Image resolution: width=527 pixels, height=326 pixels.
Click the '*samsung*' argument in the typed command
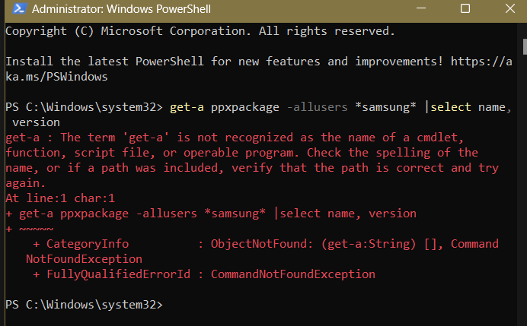(386, 107)
